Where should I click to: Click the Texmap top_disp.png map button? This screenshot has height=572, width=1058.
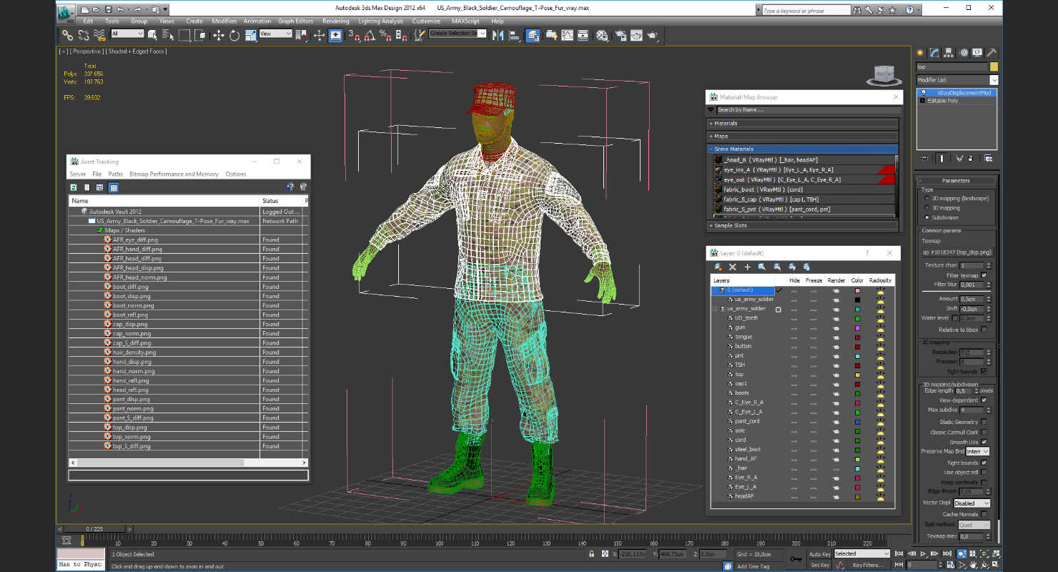[x=956, y=252]
